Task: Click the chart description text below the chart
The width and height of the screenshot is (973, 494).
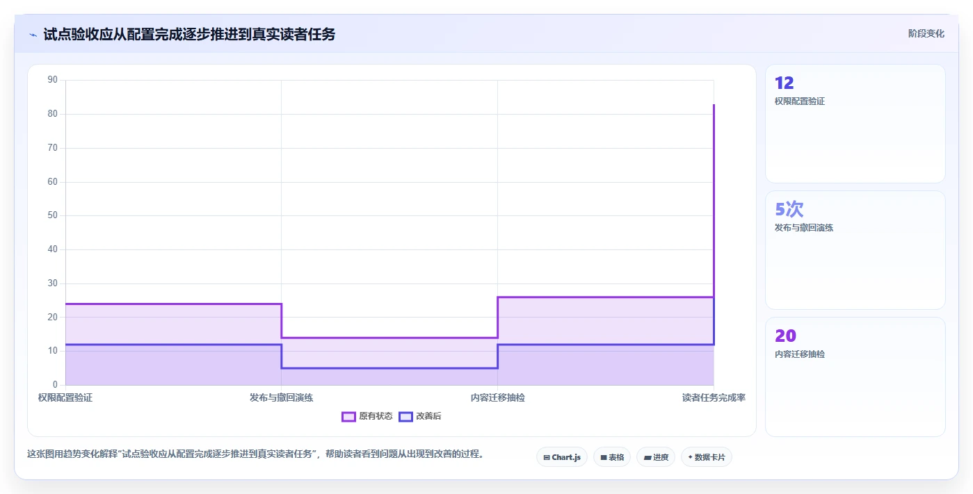Action: tap(255, 454)
